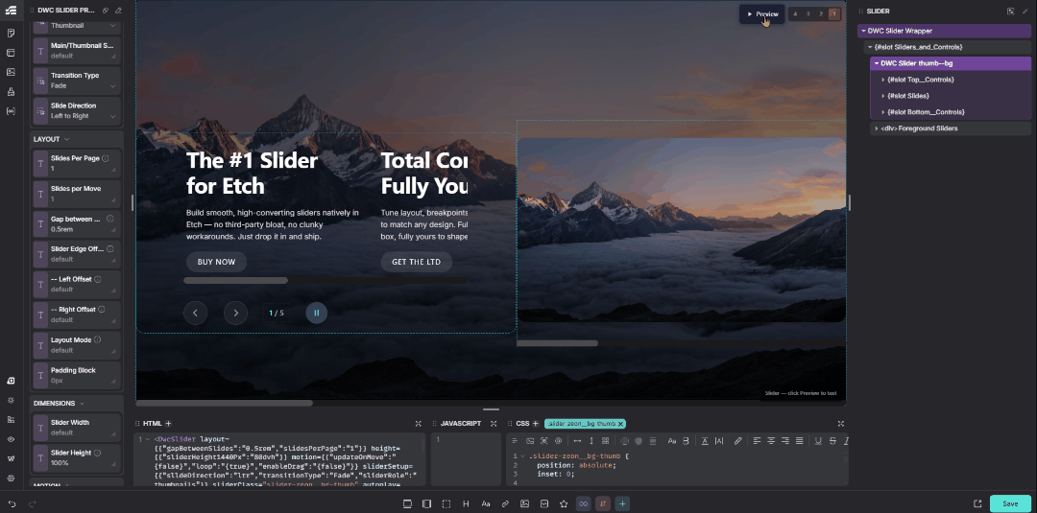Insert the SVG code element from bottom toolbar
The image size is (1037, 513).
544,503
